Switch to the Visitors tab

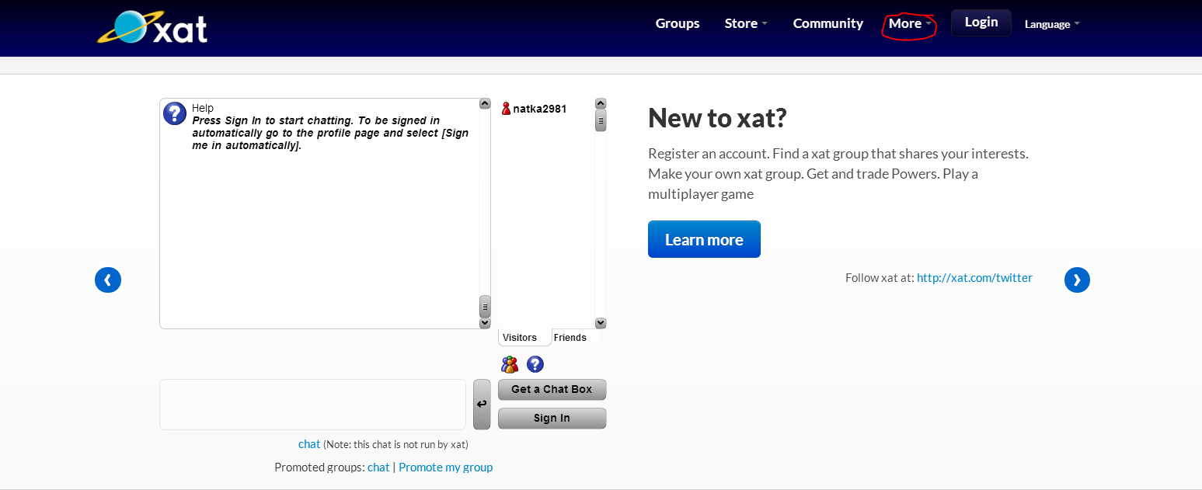tap(520, 337)
